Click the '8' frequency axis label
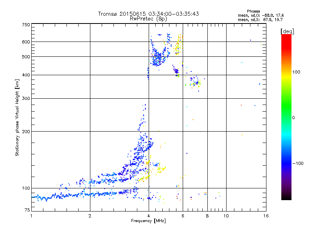 pos(207,216)
